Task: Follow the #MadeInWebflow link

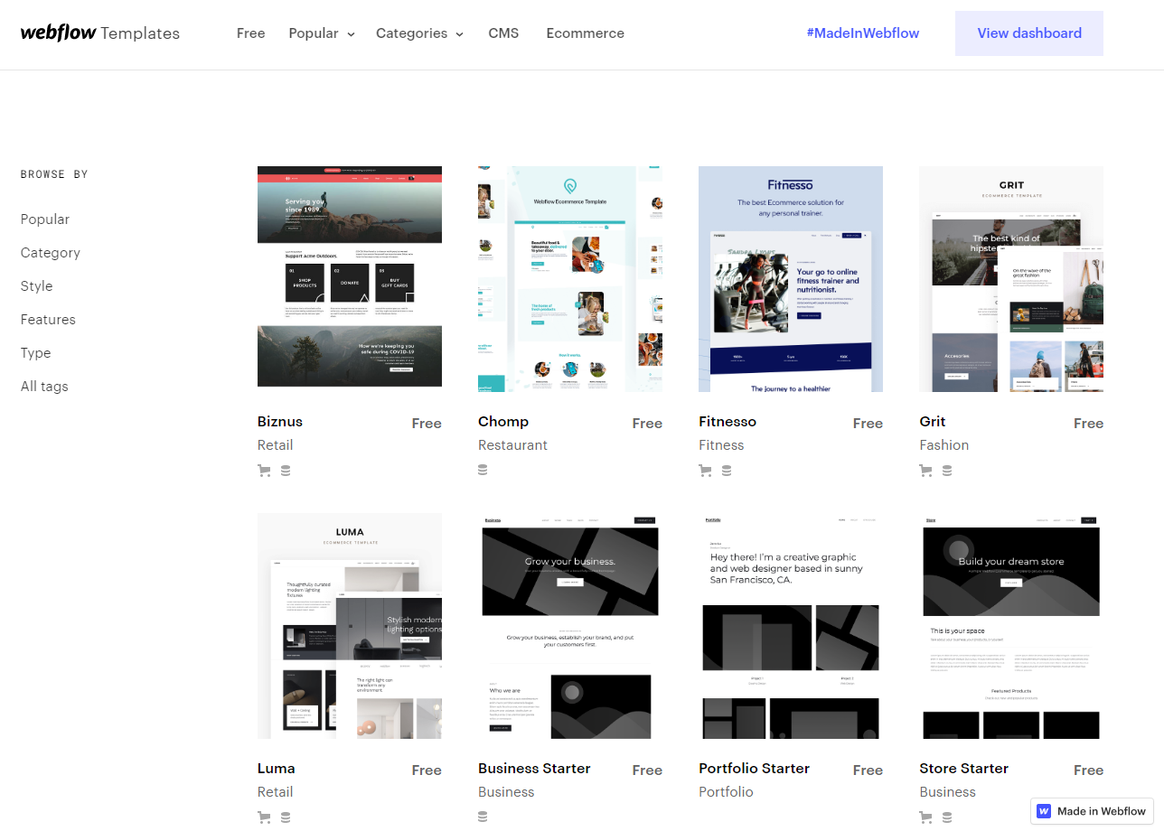Action: pyautogui.click(x=863, y=33)
